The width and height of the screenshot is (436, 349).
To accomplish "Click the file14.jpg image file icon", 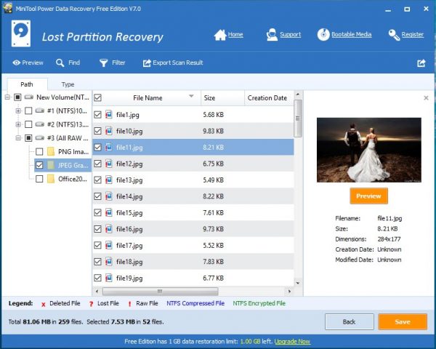I will (x=109, y=196).
